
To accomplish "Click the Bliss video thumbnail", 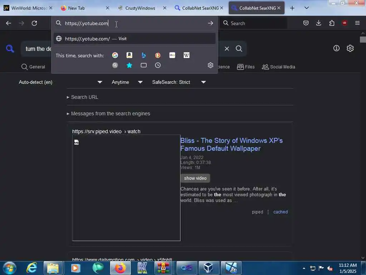I will coord(126,188).
